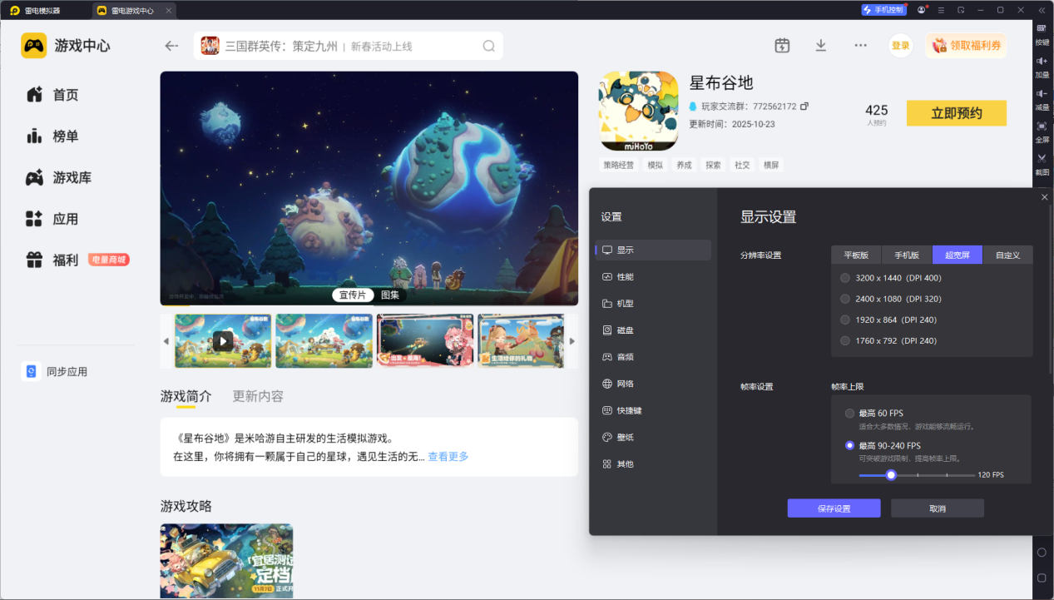Viewport: 1054px width, 600px height.
Task: Switch to 平板版 resolution tab
Action: click(856, 255)
